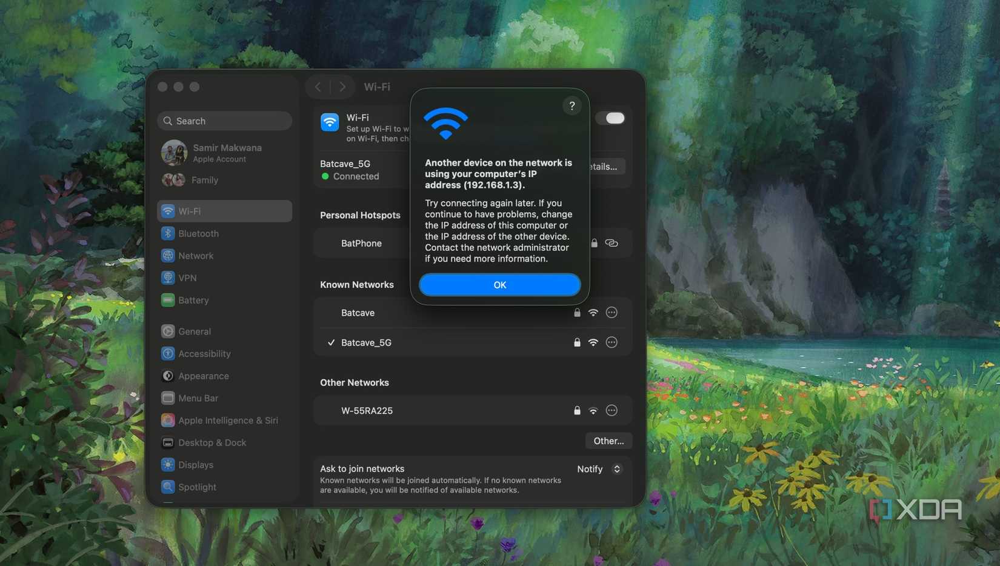Click the Wi-Fi signal icon beside Batcave

click(592, 312)
